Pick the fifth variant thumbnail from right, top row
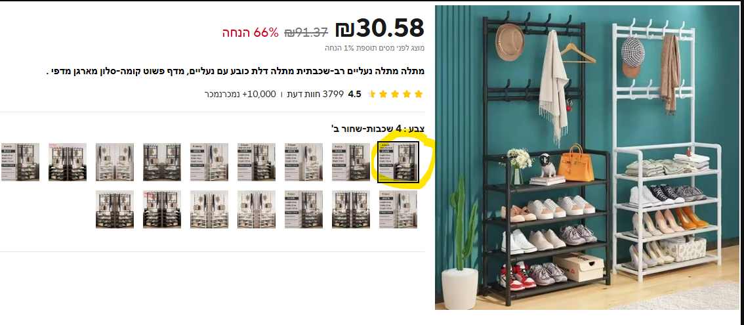The width and height of the screenshot is (744, 325). [209, 162]
